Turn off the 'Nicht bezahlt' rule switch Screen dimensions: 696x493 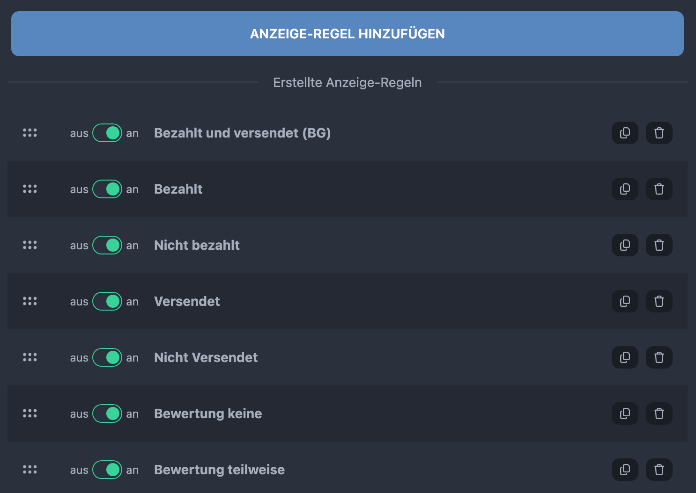107,245
